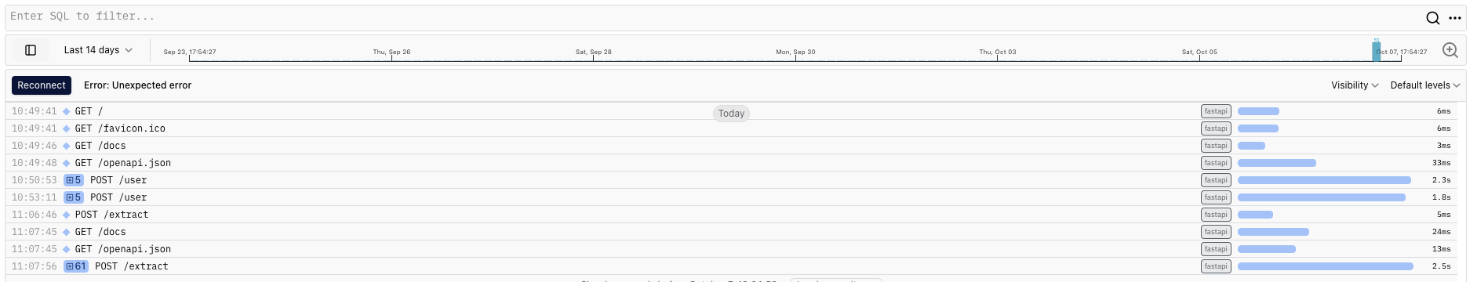Select the GET /docs row at 10:49:46
The image size is (1477, 282).
pos(731,146)
